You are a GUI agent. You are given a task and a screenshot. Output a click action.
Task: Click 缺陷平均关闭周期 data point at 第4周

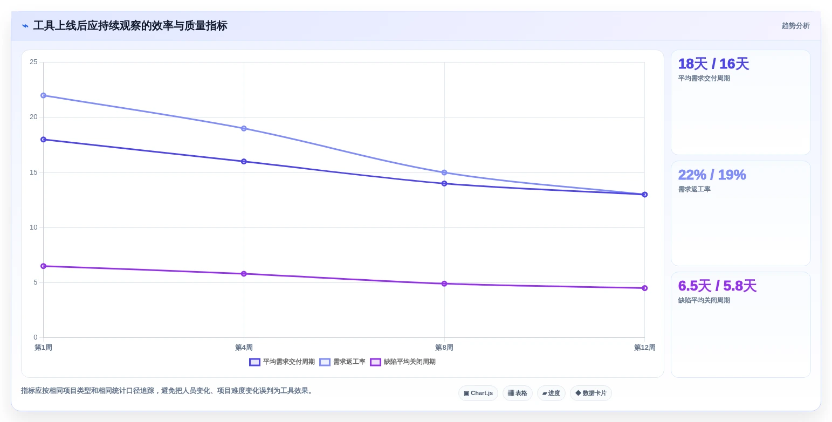pos(244,274)
